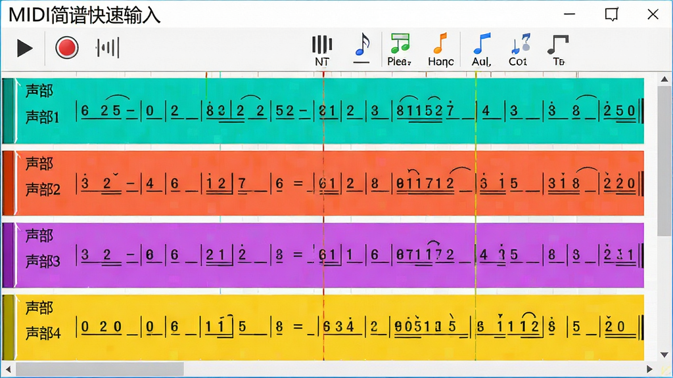673x378 pixels.
Task: Click the olive color strip of 声部4
Action: point(8,327)
